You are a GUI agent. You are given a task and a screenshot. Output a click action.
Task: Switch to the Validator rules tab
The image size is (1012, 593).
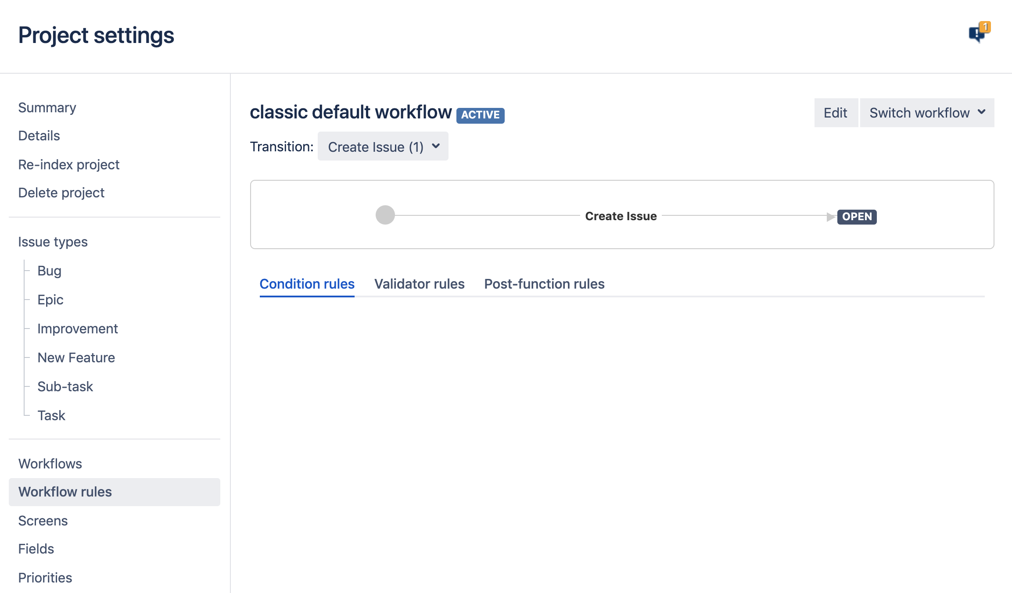pos(419,284)
